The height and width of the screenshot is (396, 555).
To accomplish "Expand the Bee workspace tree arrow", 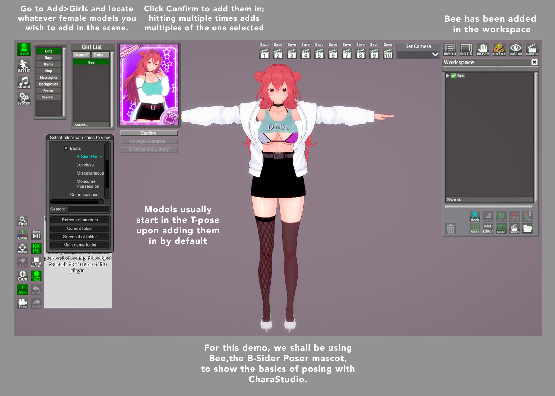I will coord(447,76).
